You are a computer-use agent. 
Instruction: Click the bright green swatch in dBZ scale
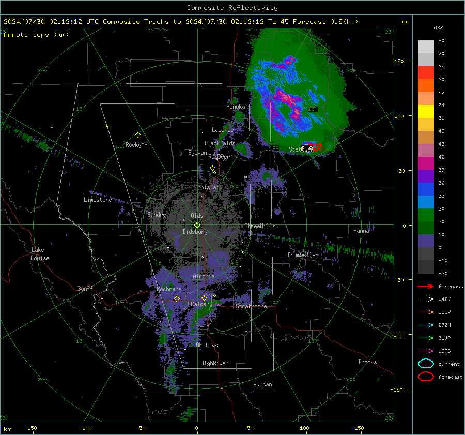click(426, 215)
